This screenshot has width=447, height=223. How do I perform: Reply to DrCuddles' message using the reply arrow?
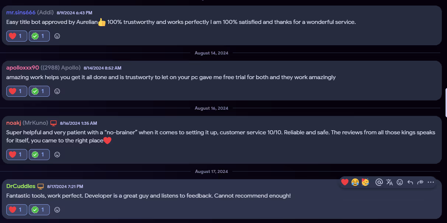coord(410,182)
